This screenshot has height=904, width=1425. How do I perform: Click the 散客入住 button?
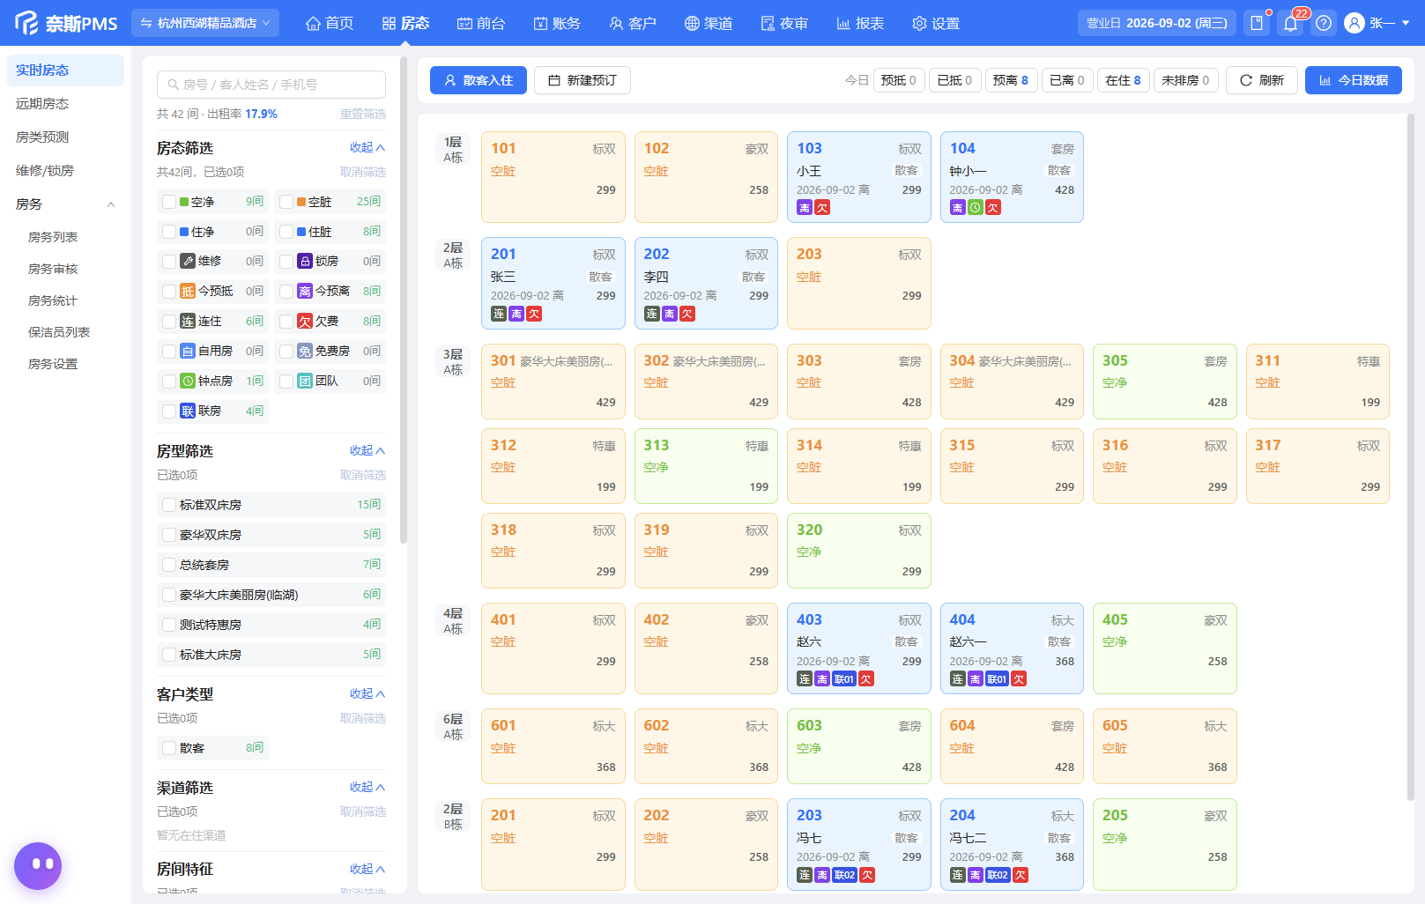479,80
